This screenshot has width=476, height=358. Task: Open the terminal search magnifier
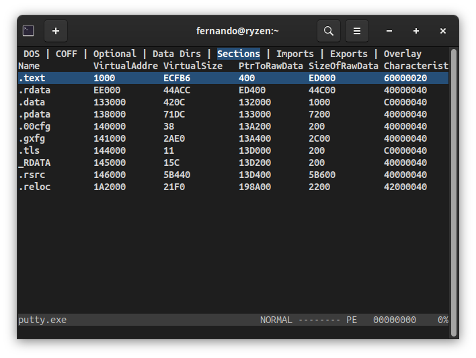pos(329,31)
